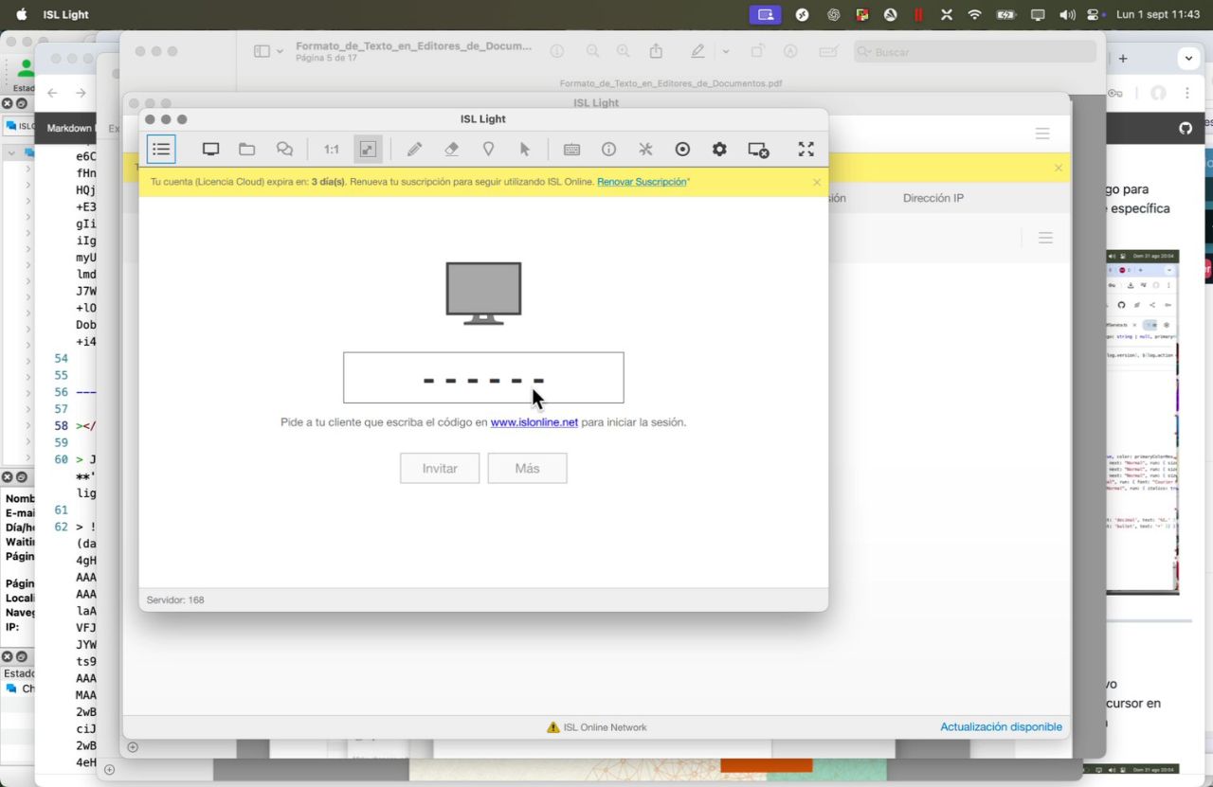The width and height of the screenshot is (1213, 787).
Task: Follow the Renovar Suscripción link
Action: pyautogui.click(x=642, y=182)
